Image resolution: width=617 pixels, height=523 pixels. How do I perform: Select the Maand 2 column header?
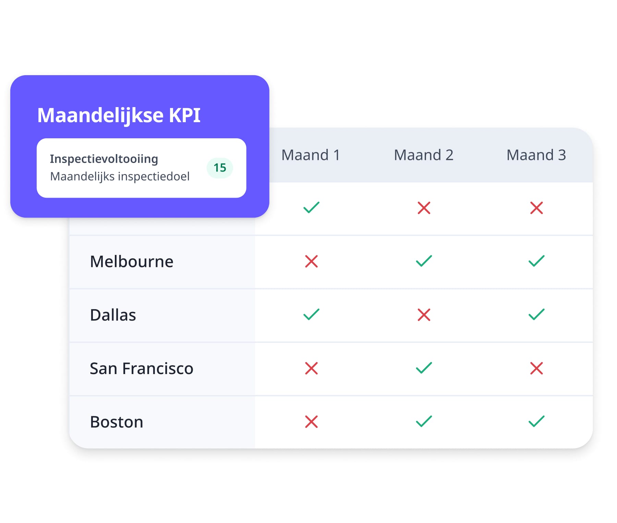pos(424,155)
